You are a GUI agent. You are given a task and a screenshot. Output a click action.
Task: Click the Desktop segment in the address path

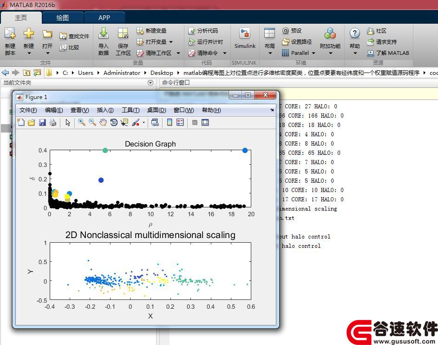(x=162, y=73)
